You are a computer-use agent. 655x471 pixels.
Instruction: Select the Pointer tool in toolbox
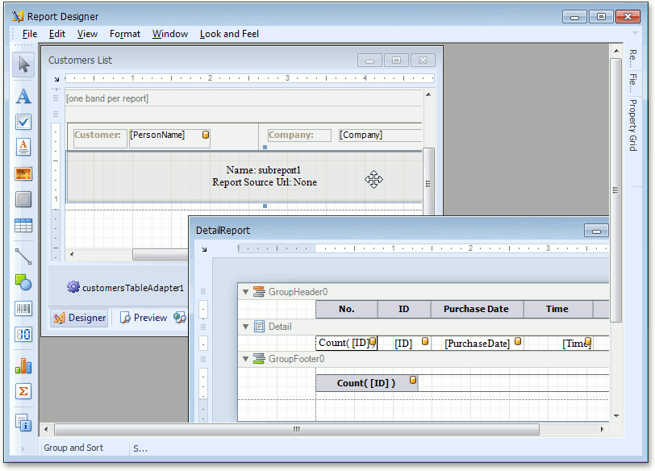(x=23, y=65)
